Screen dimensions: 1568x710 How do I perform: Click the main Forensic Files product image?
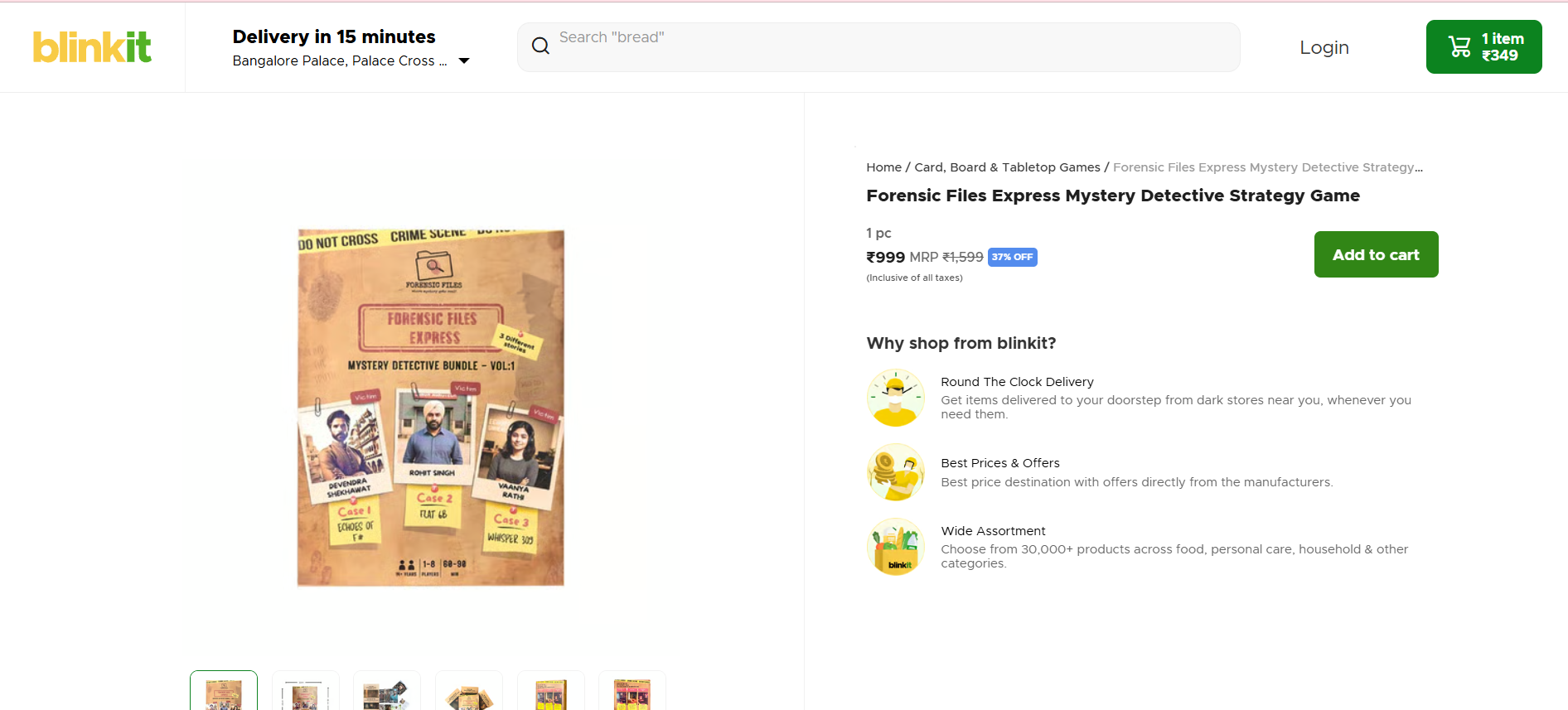click(x=431, y=408)
